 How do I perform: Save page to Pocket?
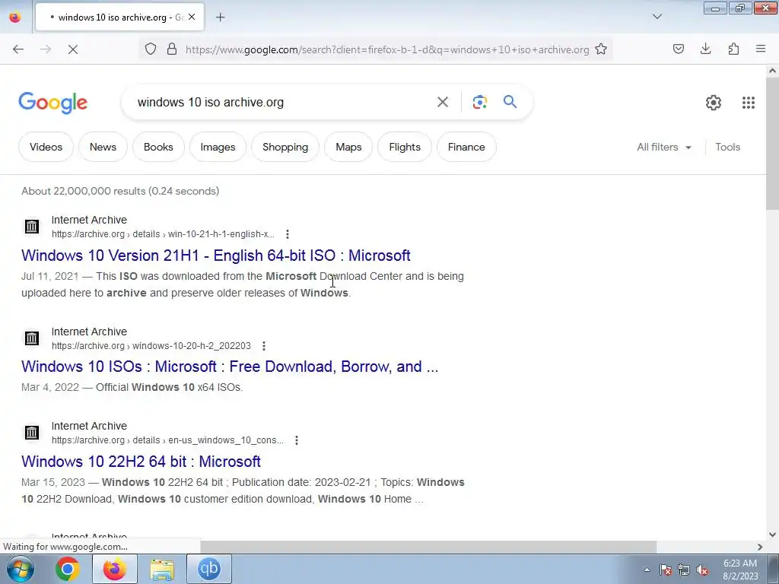(679, 49)
